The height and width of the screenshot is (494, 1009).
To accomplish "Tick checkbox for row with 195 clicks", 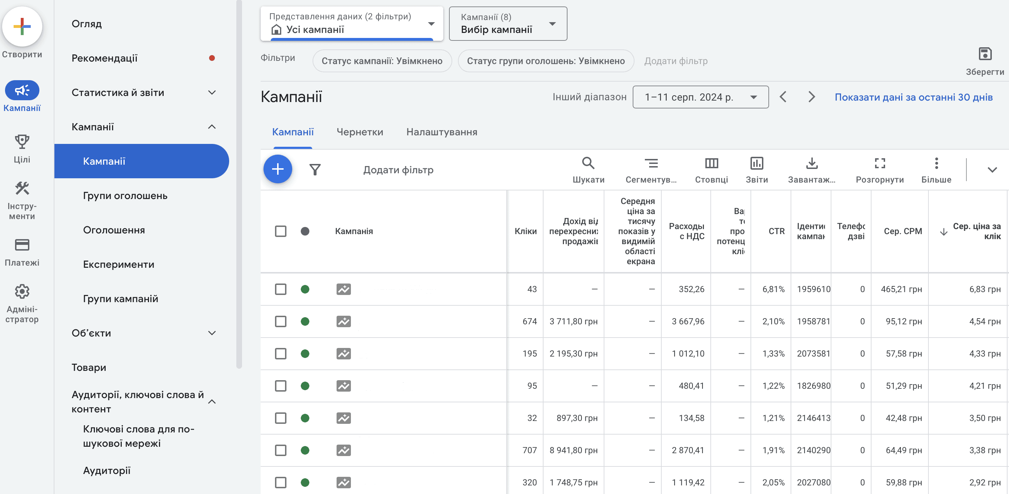I will (280, 354).
